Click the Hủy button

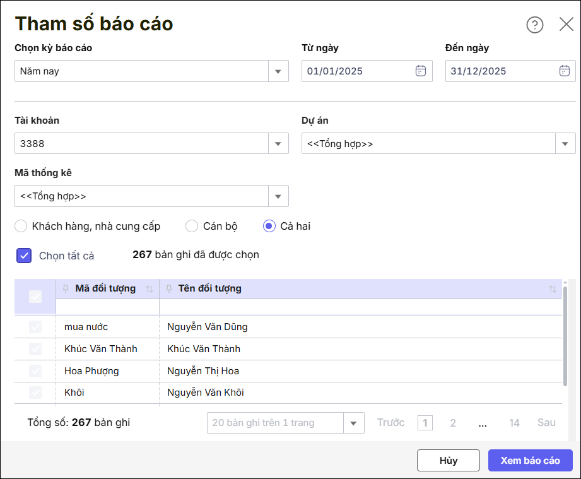449,460
